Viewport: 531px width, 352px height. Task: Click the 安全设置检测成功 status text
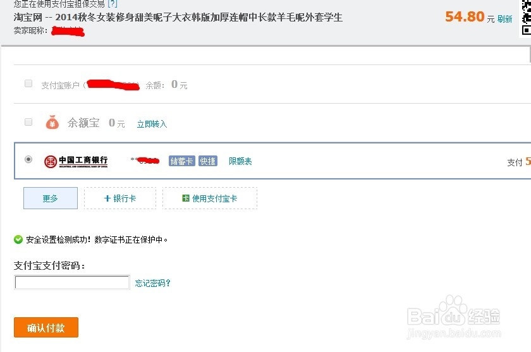97,240
